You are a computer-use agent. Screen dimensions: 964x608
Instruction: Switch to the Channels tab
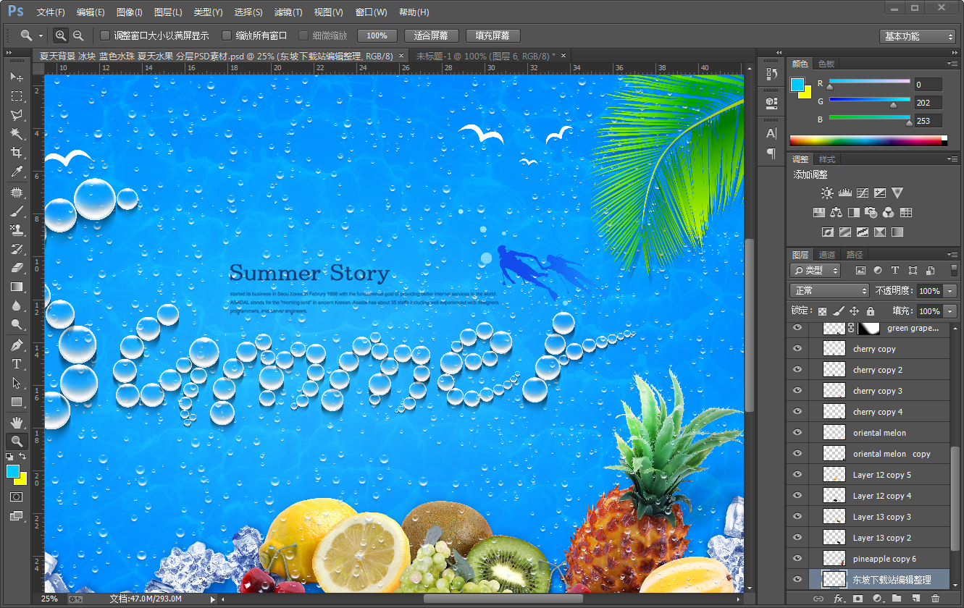click(x=827, y=255)
